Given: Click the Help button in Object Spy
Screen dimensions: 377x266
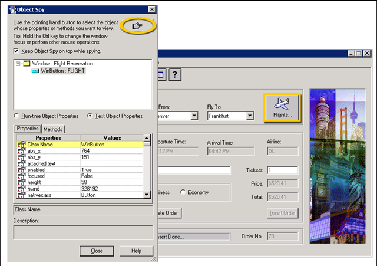Looking at the screenshot, I should [136, 251].
